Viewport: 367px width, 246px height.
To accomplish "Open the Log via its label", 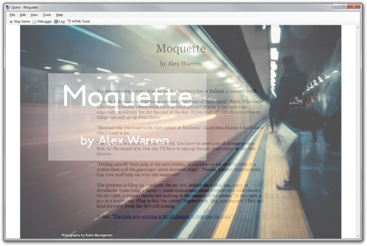I will coord(62,22).
